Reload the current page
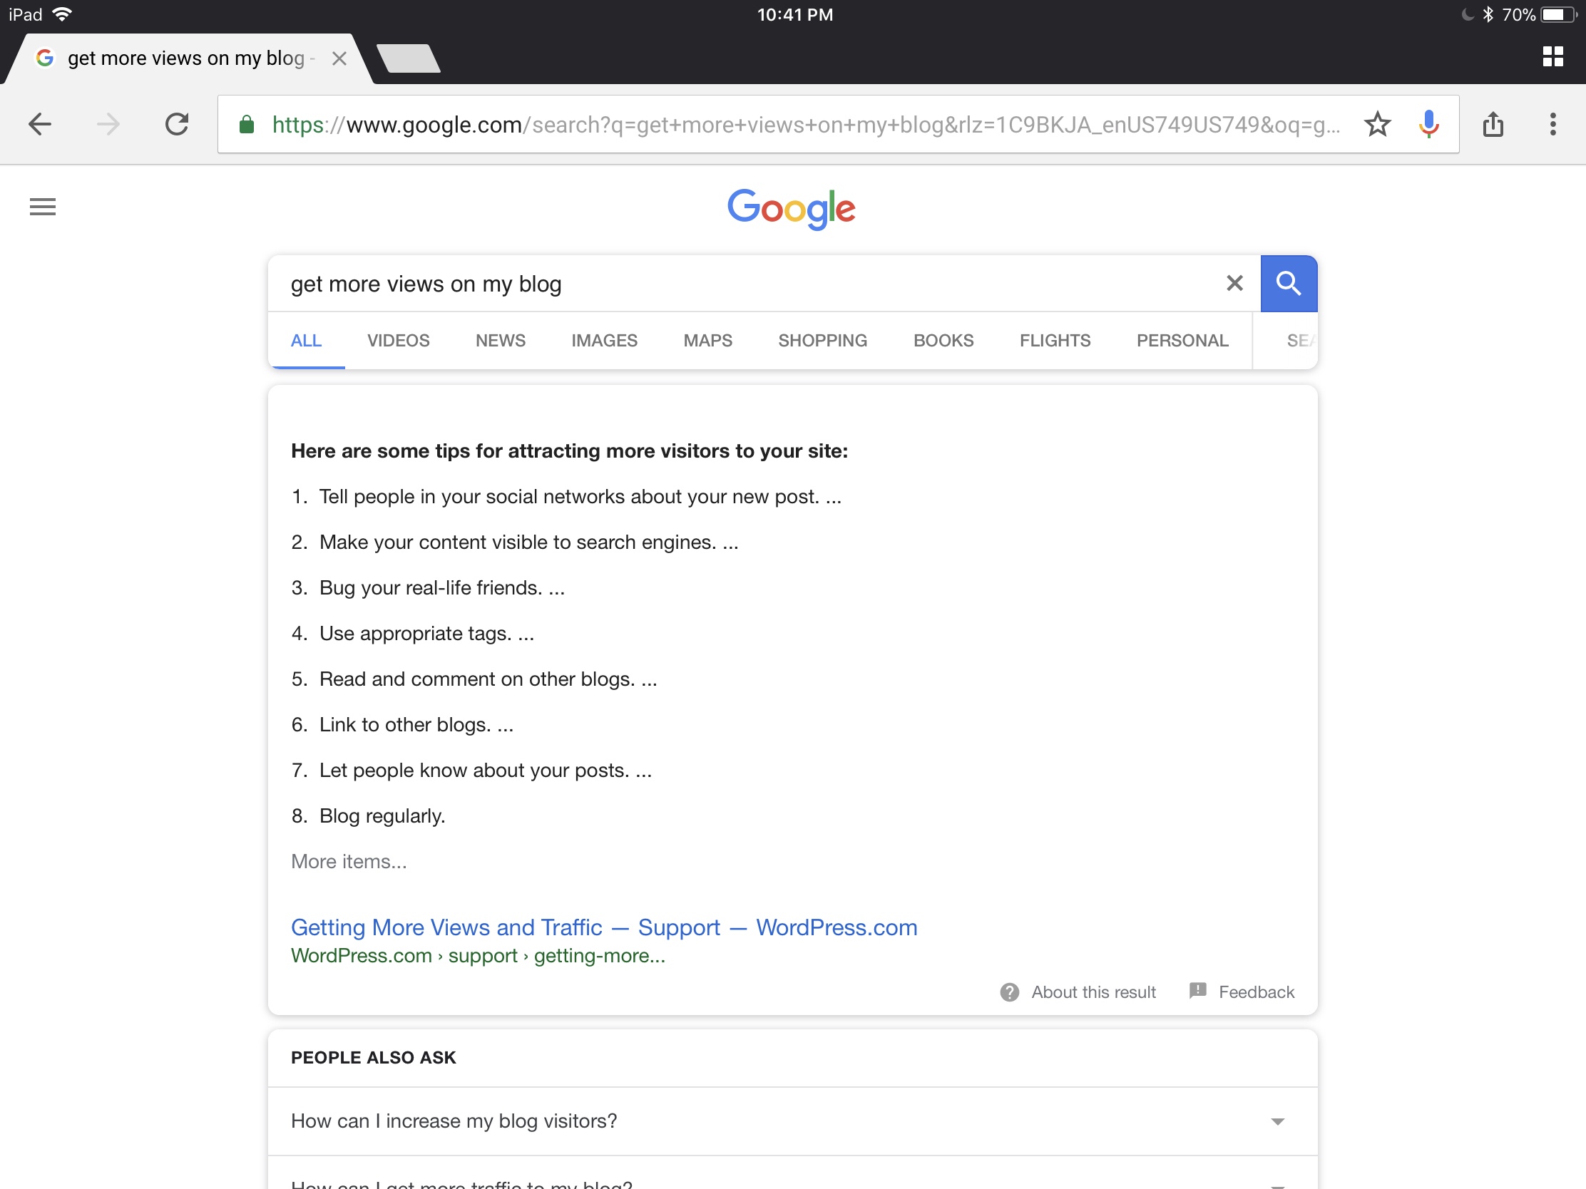Viewport: 1586px width, 1189px height. (176, 125)
